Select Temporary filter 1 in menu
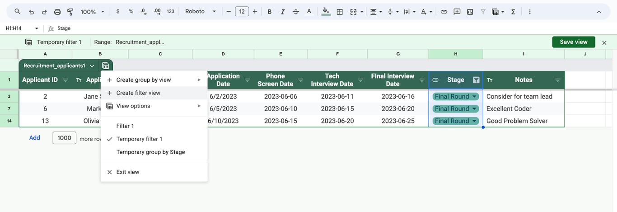This screenshot has height=212, width=617. [x=154, y=139]
